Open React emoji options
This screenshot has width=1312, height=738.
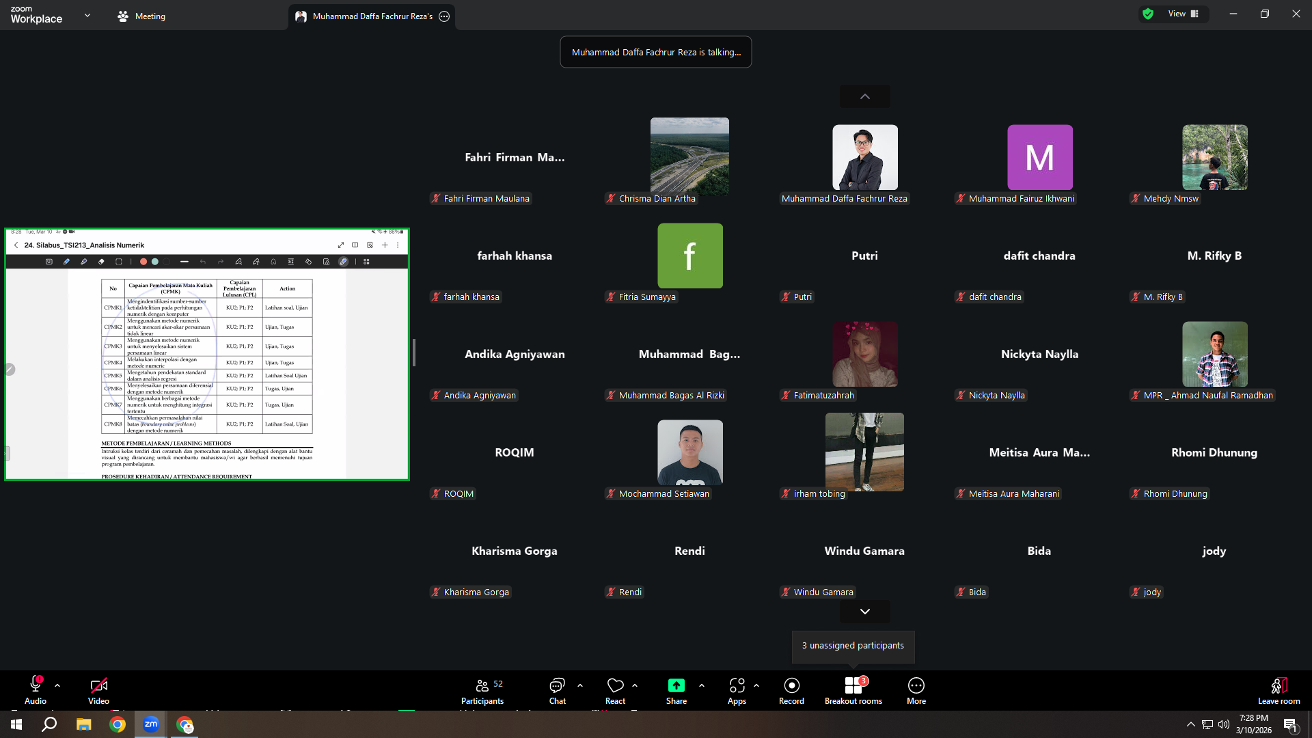615,691
